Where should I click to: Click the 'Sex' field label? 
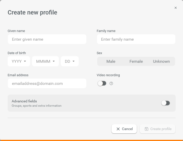tap(99, 53)
